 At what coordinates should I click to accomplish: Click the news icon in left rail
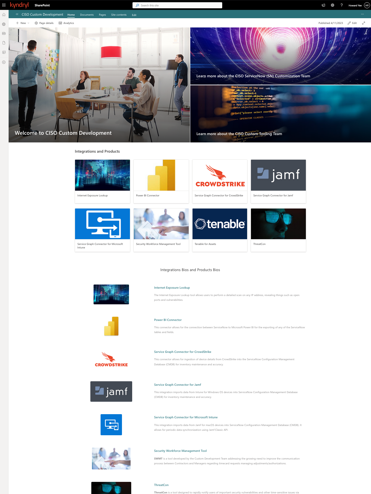point(4,33)
